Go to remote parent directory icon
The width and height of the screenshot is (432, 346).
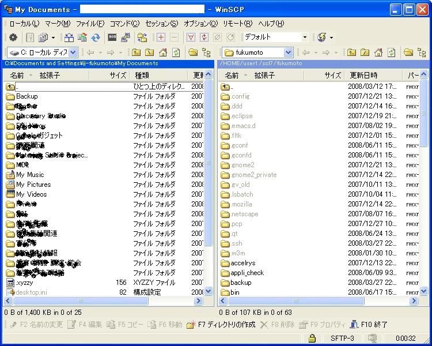pyautogui.click(x=351, y=52)
